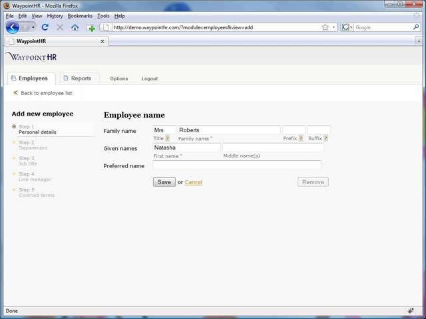The height and width of the screenshot is (319, 426).
Task: Open the address bar history dropdown
Action: pos(333,27)
